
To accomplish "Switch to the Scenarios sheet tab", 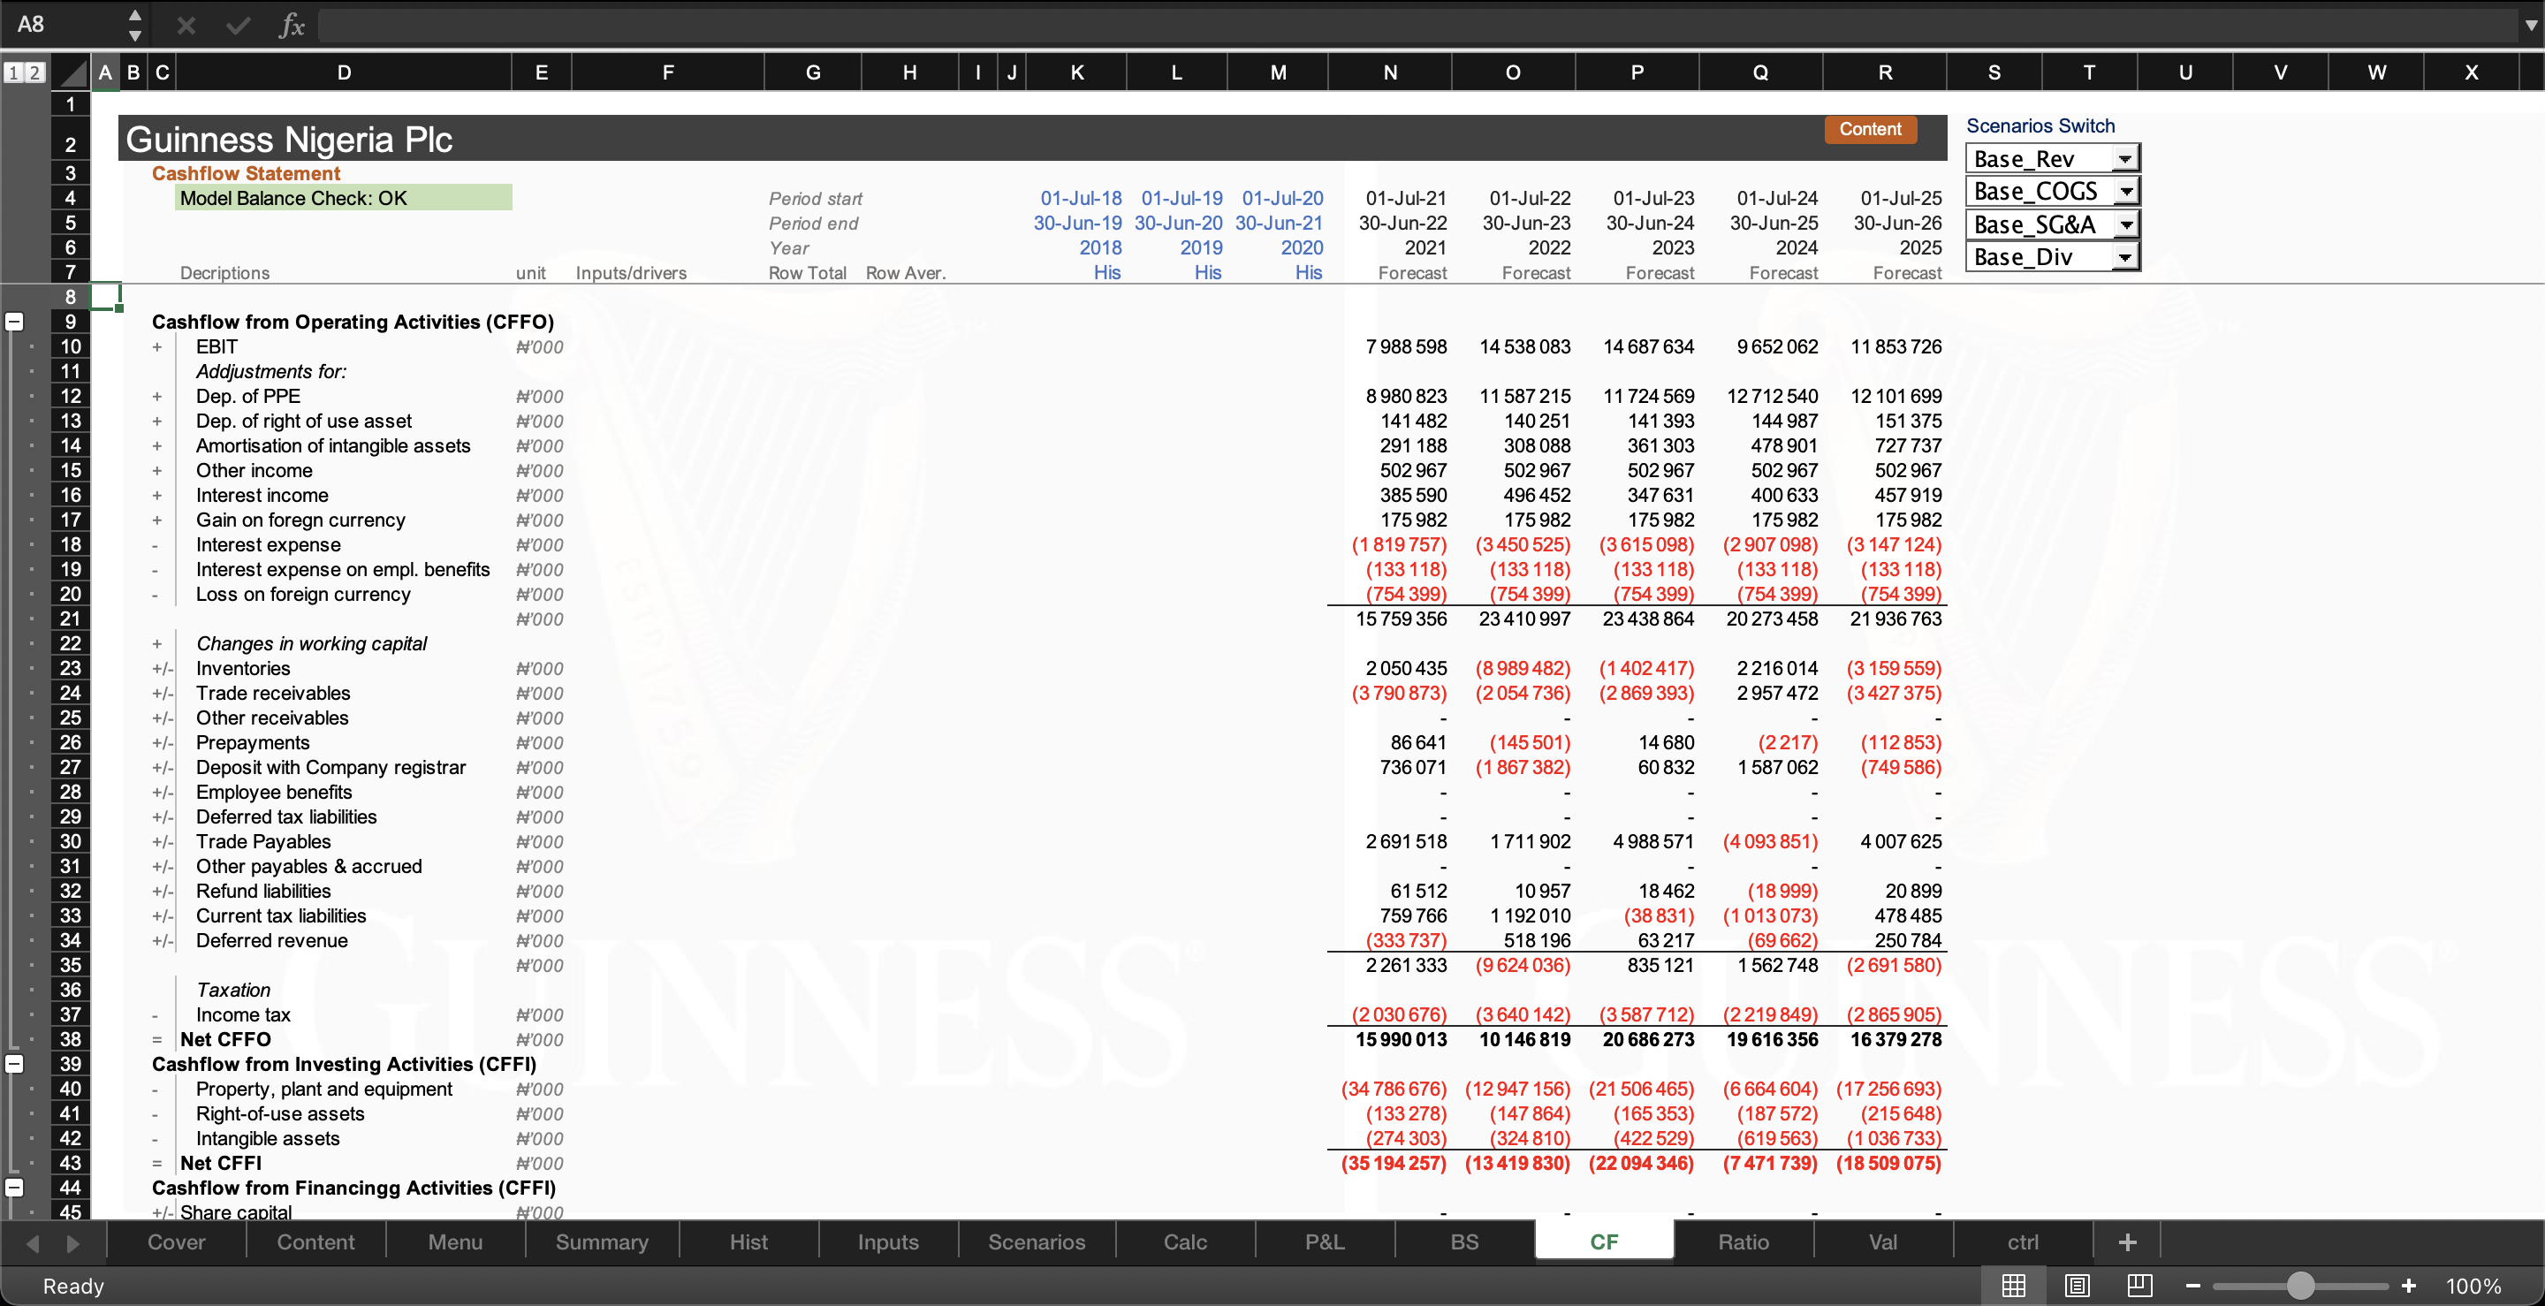I will [1037, 1241].
